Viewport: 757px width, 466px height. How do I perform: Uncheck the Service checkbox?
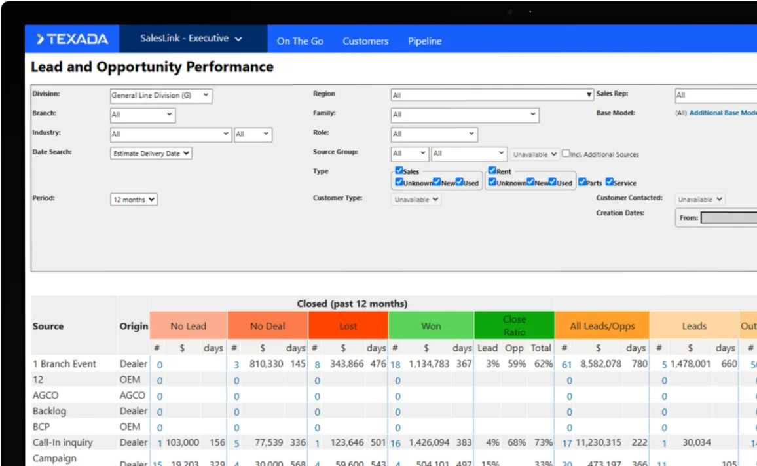click(x=609, y=182)
